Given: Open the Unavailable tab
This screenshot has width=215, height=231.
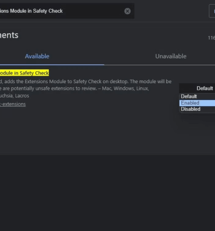Looking at the screenshot, I should (x=171, y=56).
